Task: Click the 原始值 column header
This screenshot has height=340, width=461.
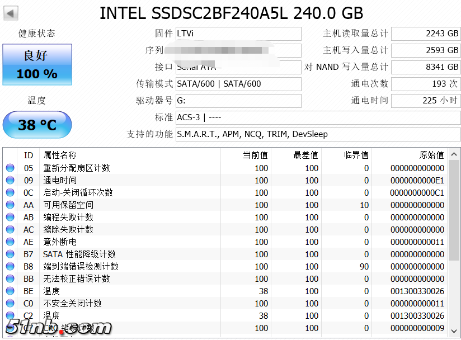Action: pos(431,155)
